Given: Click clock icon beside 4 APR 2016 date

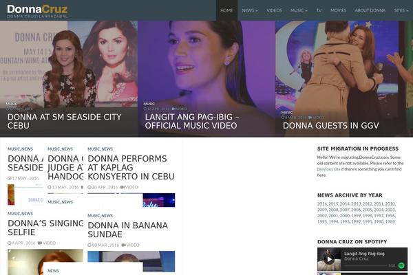Looking at the screenshot, I should point(10,243).
